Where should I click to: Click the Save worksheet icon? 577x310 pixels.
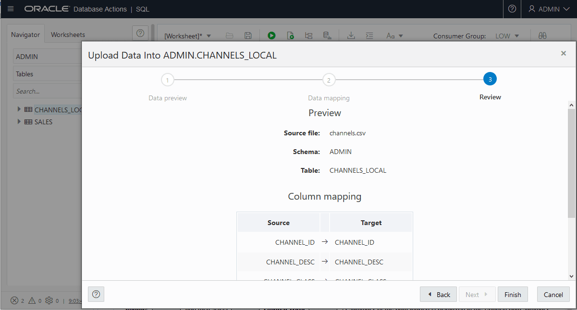pyautogui.click(x=247, y=35)
